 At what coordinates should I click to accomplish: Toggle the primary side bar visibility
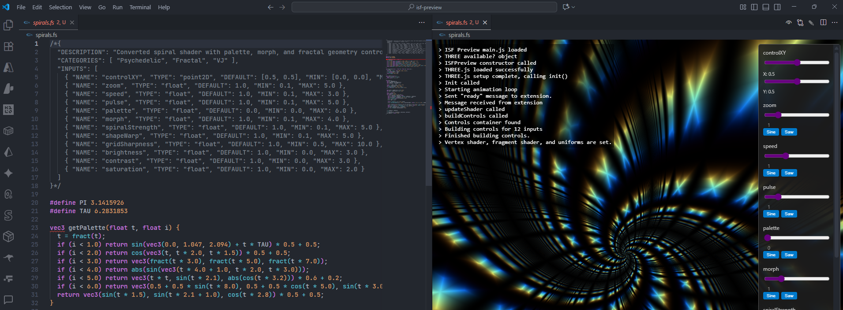pyautogui.click(x=754, y=7)
